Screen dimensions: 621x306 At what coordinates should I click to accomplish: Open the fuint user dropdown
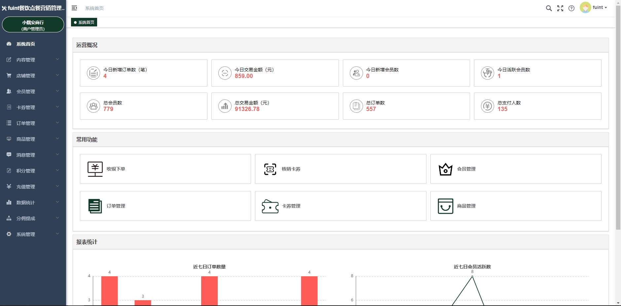[595, 8]
